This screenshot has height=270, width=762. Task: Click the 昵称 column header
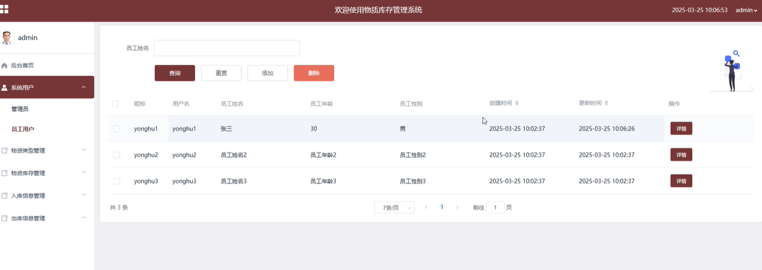(x=140, y=104)
